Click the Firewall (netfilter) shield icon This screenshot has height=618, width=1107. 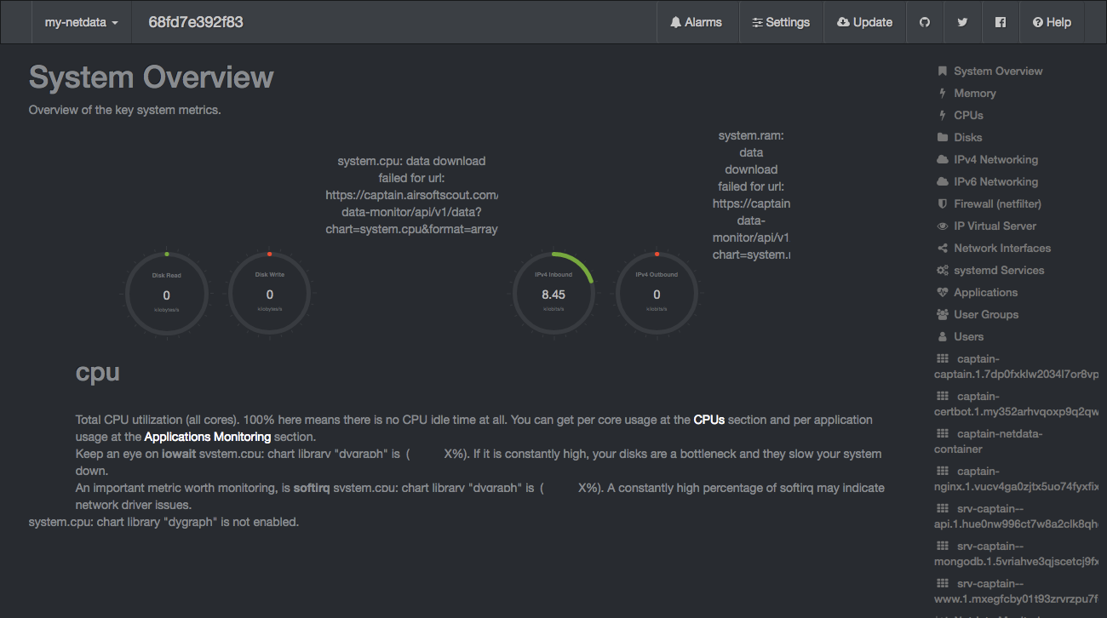point(942,203)
